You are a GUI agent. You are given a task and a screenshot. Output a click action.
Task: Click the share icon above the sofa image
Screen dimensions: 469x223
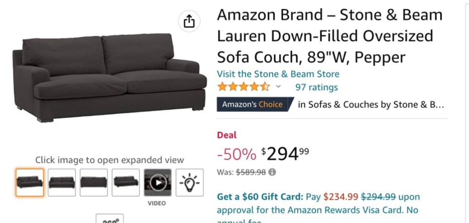pyautogui.click(x=189, y=21)
